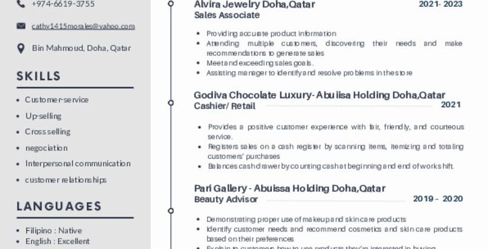488x249 pixels.
Task: Click the location pin icon
Action: tap(21, 48)
